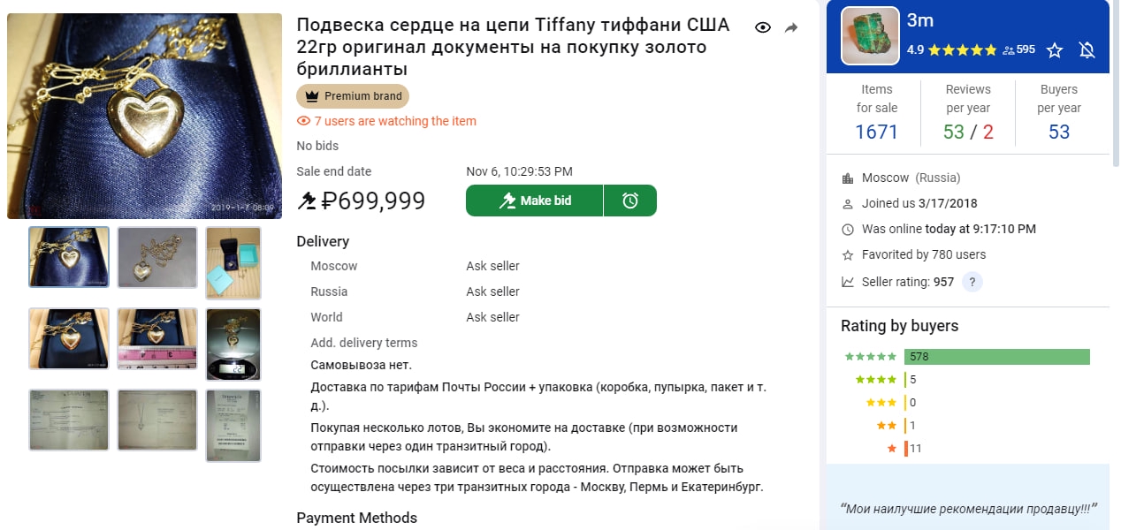Click the alarm clock reminder button
The width and height of the screenshot is (1121, 530).
(630, 201)
